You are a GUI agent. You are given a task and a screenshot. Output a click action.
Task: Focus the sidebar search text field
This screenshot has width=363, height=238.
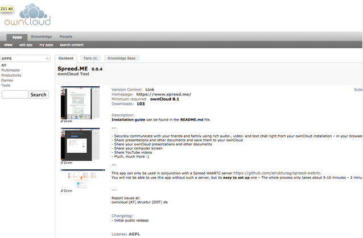[15, 94]
